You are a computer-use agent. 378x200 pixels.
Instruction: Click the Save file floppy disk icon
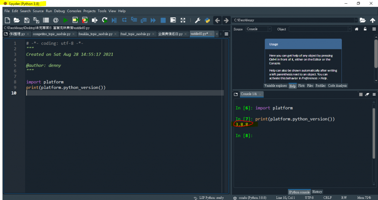(x=27, y=20)
